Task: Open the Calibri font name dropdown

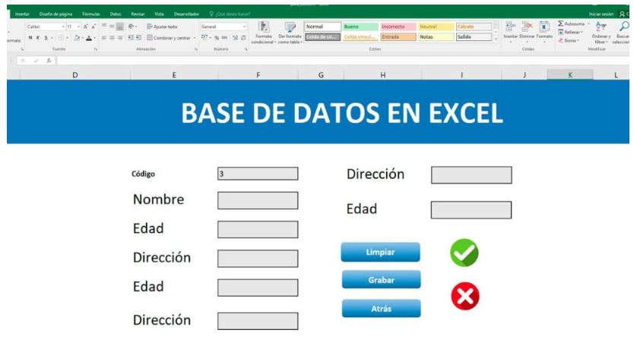Action: 64,27
